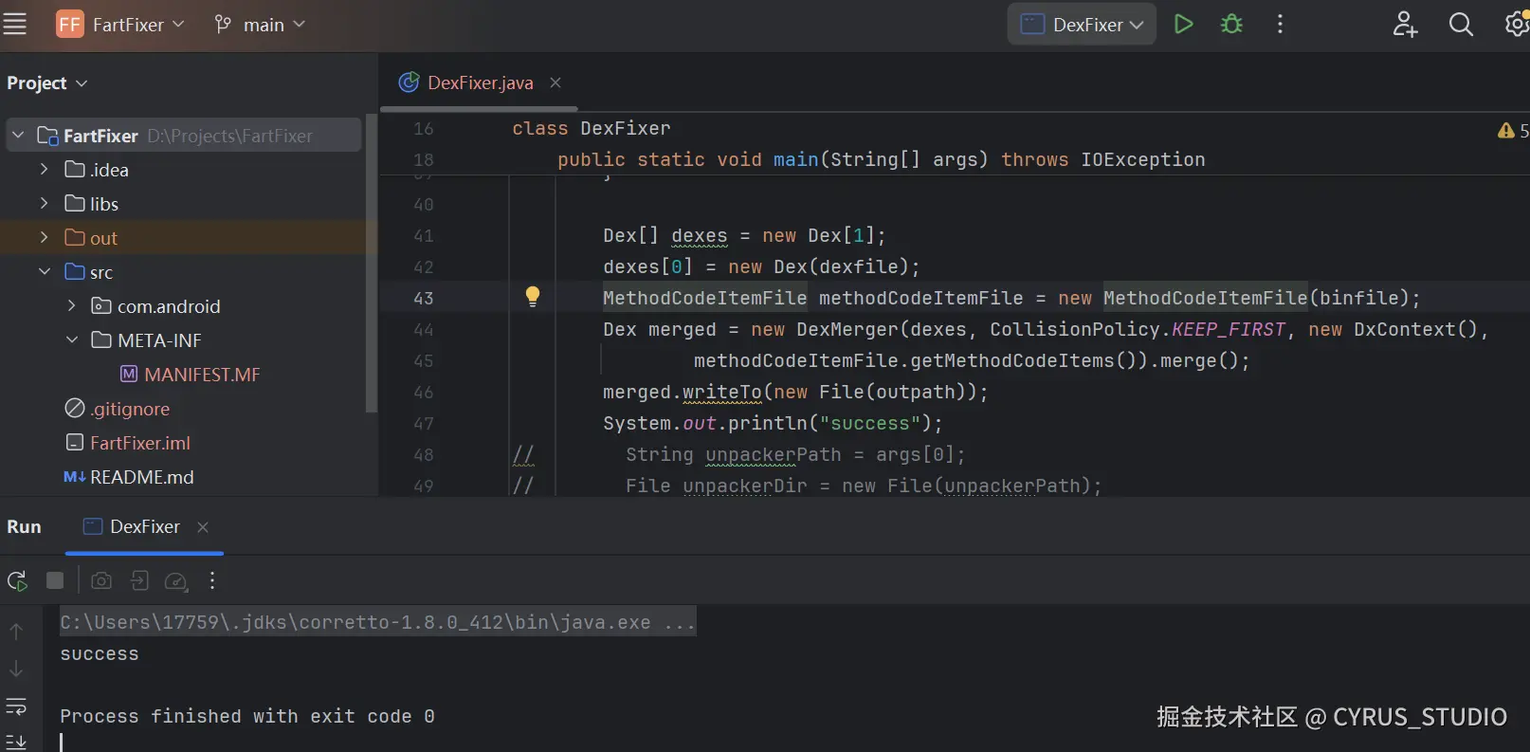Click the camera thread dump icon
1530x752 pixels.
tap(101, 580)
